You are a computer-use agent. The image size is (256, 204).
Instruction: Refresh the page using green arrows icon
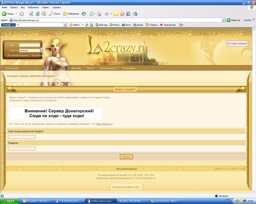click(37, 14)
